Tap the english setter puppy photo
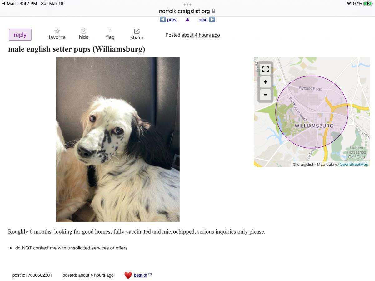Viewport: 375px width, 281px height. [118, 140]
